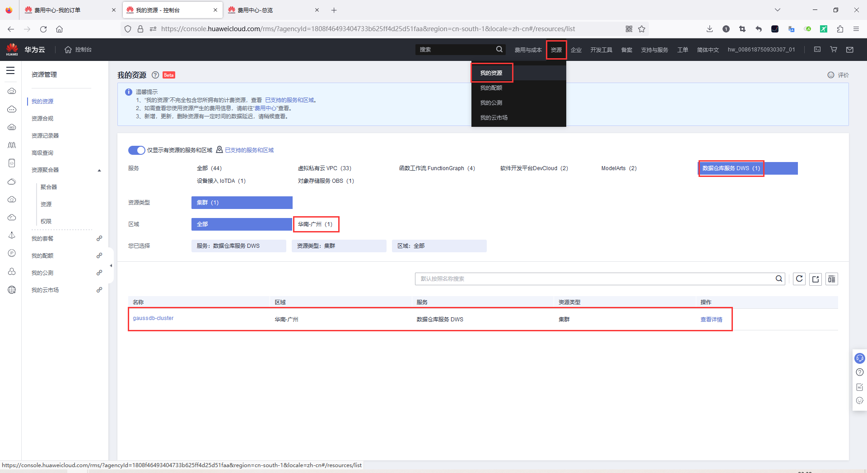Open 高级查询 in the sidebar
Viewport: 867px width, 473px height.
(42, 153)
